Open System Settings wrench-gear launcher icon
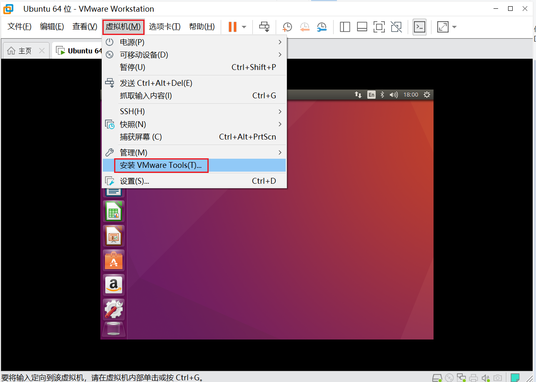The image size is (536, 382). point(114,310)
